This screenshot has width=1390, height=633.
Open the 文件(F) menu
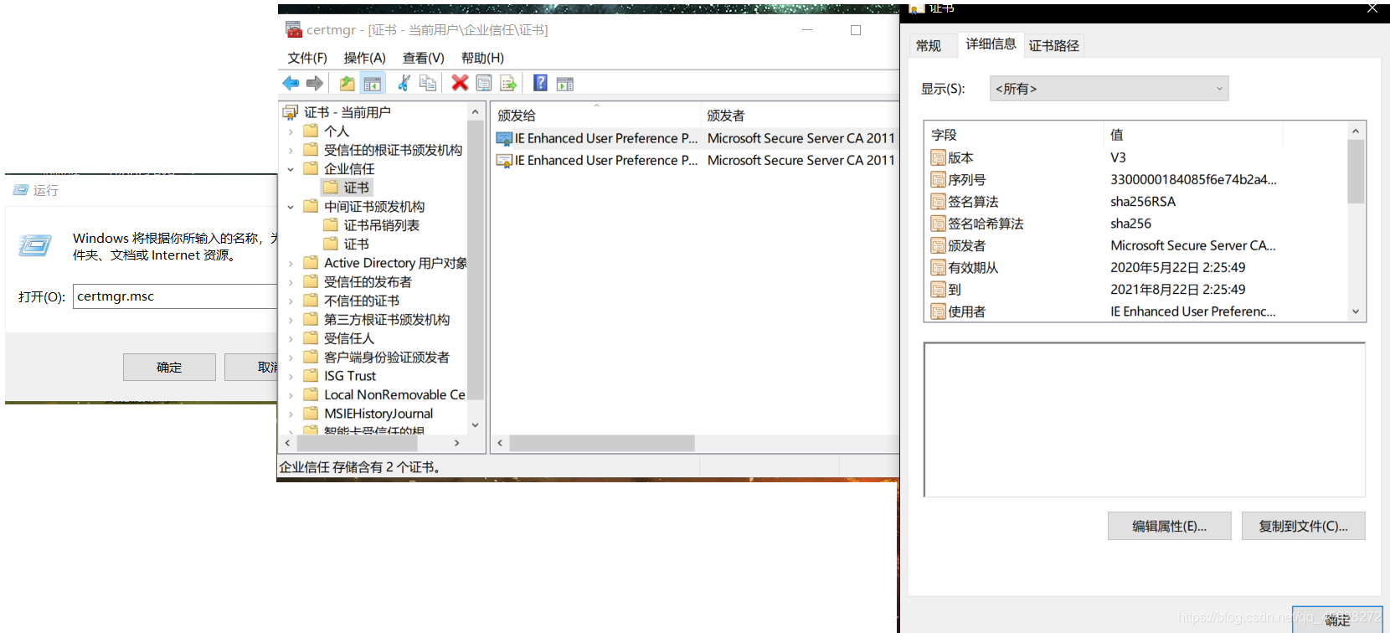307,58
